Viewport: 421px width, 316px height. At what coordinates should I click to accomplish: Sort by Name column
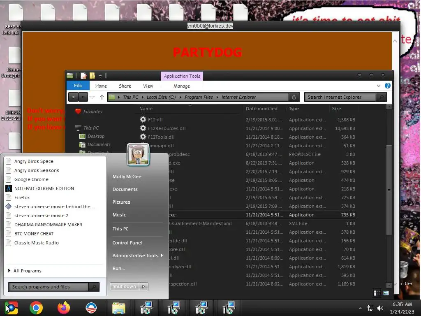(146, 109)
